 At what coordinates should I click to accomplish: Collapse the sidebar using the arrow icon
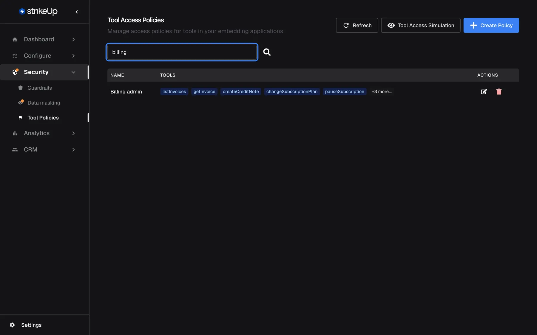77,12
